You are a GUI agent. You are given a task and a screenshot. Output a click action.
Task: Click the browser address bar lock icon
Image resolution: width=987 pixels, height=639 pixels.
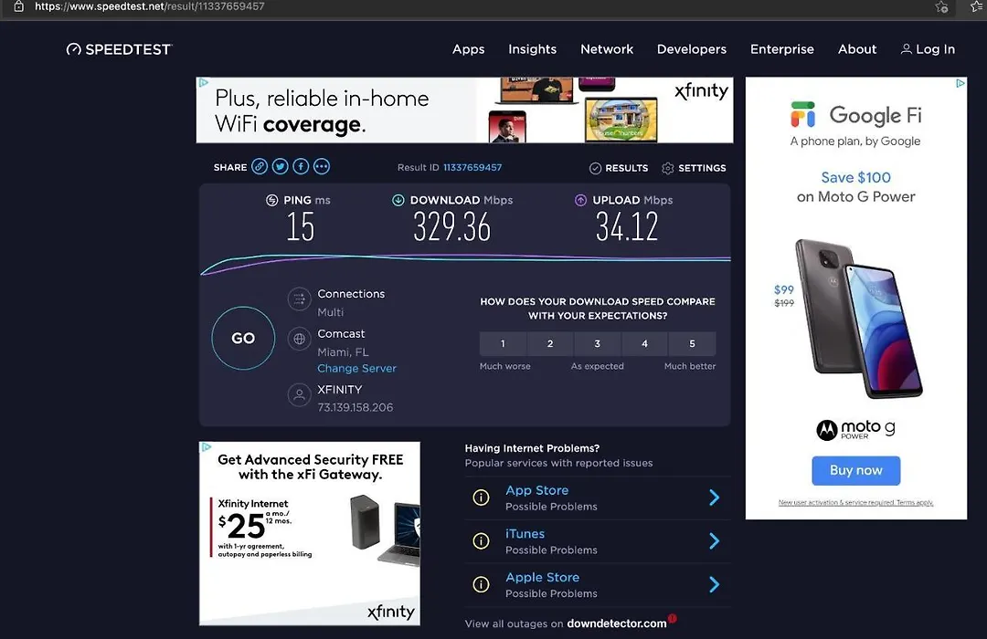pos(19,6)
